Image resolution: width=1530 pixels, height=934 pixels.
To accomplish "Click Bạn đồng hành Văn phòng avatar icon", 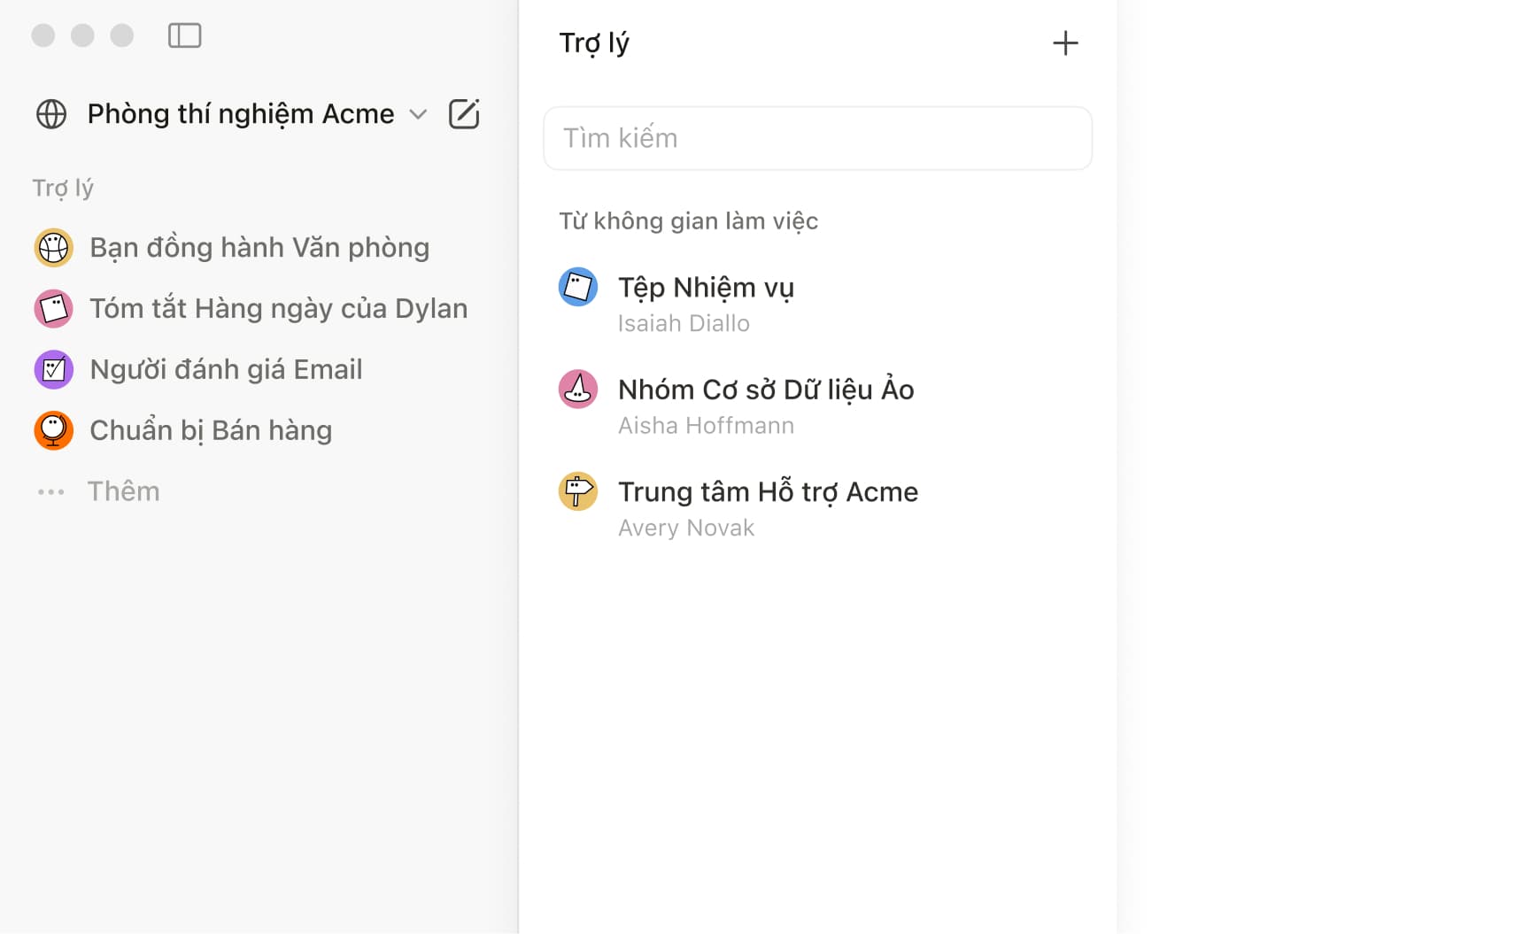I will click(x=53, y=248).
